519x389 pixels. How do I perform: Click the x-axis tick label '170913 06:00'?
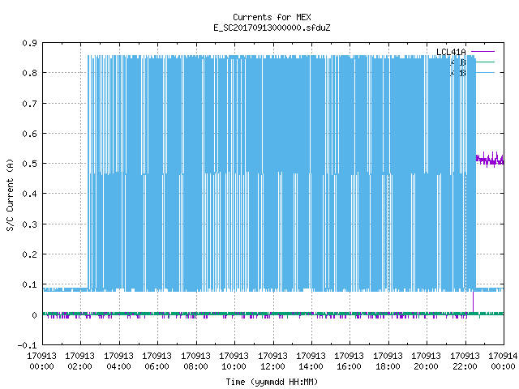157,361
